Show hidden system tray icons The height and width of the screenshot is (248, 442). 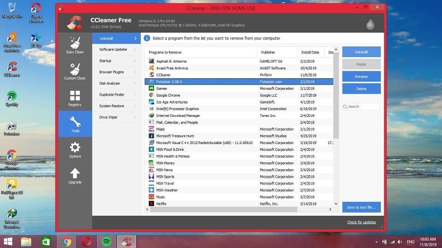point(376,242)
